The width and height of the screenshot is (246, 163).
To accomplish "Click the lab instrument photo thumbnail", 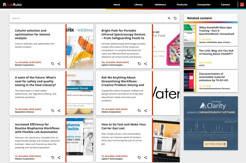I will (x=166, y=140).
